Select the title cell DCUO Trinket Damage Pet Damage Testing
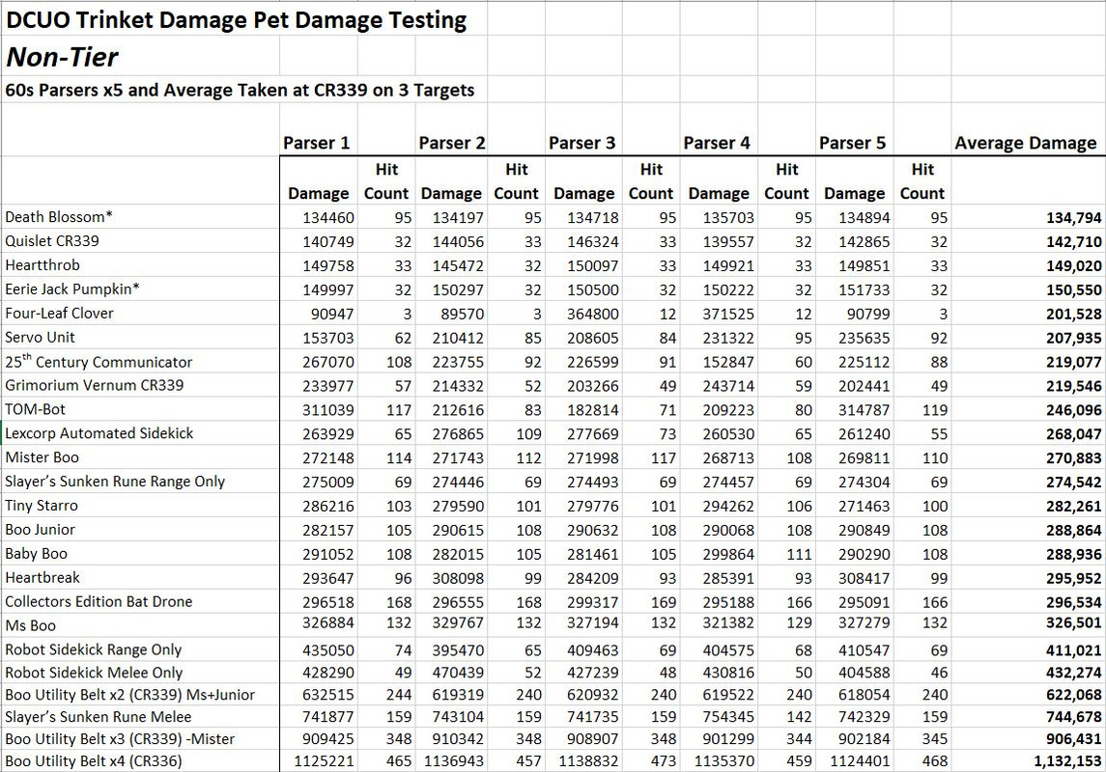Viewport: 1106px width, 772px height. pos(236,19)
